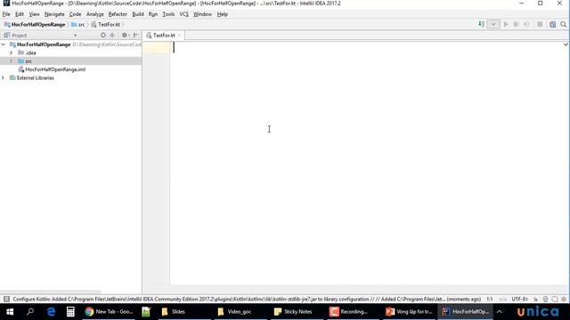Viewport: 570px width, 320px height.
Task: Click the tool windows toggle icon in status bar
Action: [x=6, y=300]
